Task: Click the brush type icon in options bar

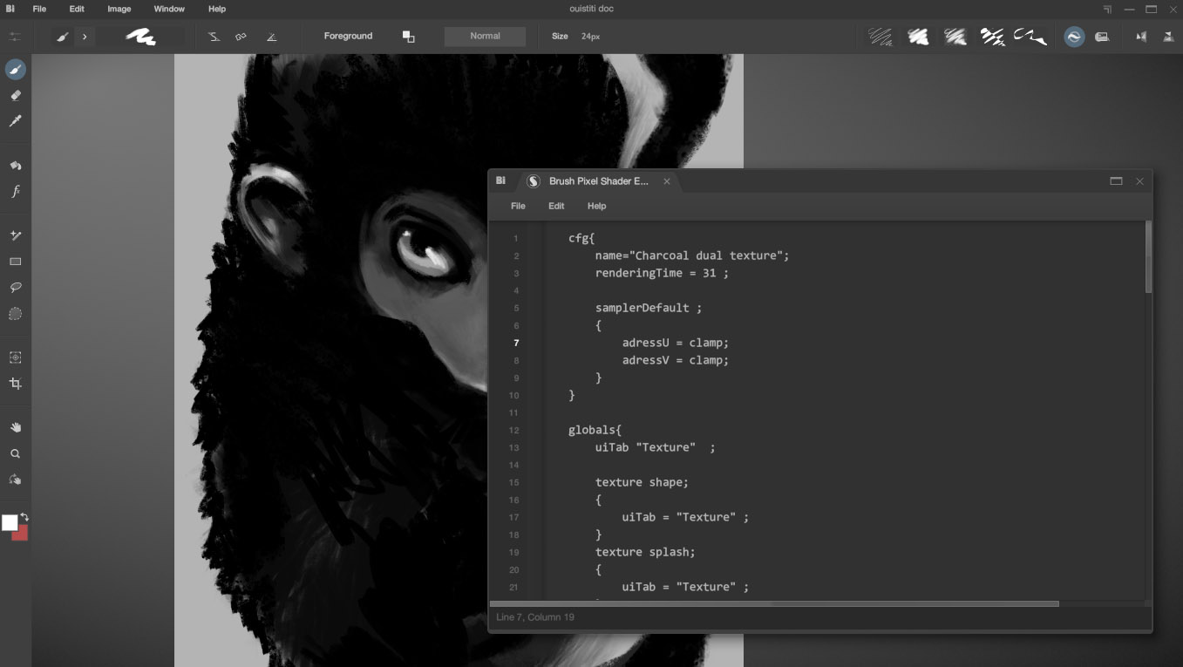Action: pyautogui.click(x=62, y=37)
